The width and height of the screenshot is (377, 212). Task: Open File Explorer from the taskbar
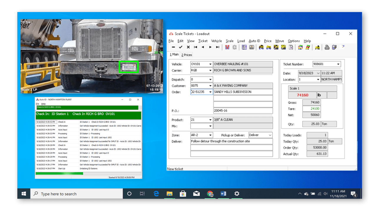(169, 194)
